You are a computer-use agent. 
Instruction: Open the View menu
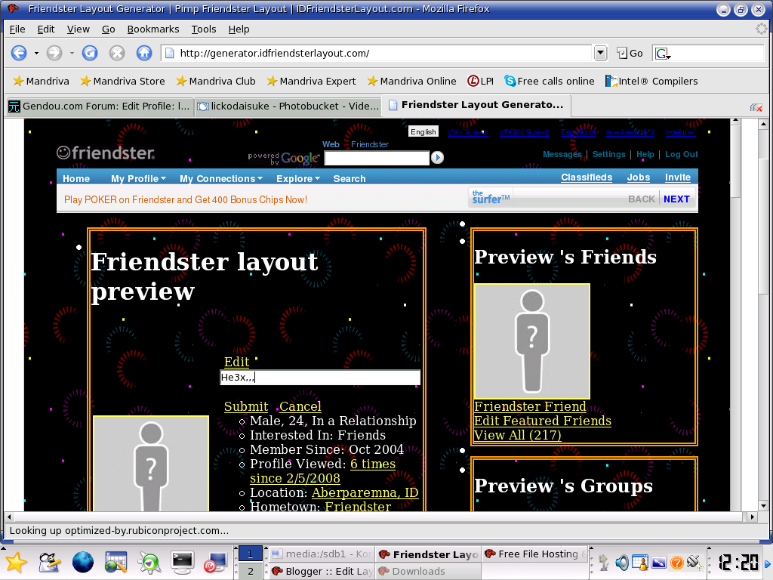(x=79, y=29)
